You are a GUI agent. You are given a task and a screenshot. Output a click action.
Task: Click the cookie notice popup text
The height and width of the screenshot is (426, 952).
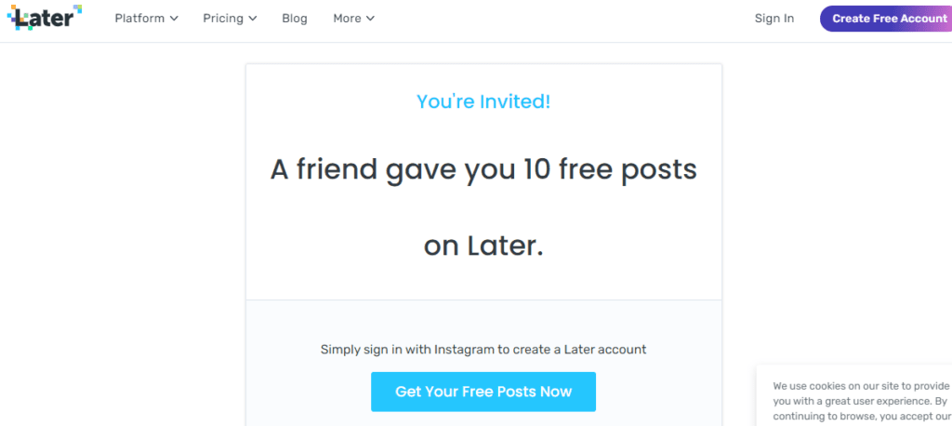(862, 401)
